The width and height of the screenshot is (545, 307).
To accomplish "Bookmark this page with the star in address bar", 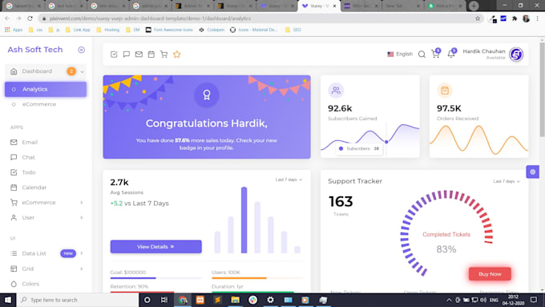I will pyautogui.click(x=478, y=18).
